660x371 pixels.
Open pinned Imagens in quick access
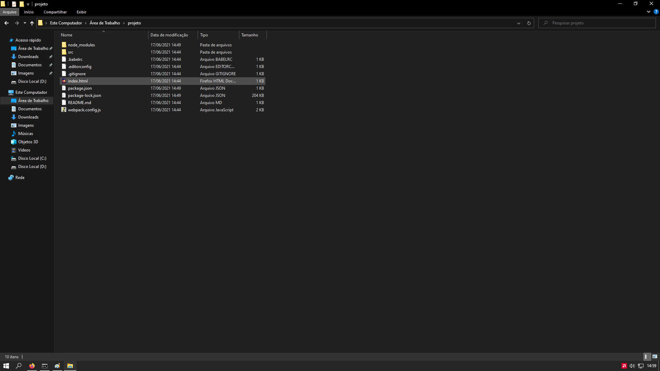click(x=26, y=73)
